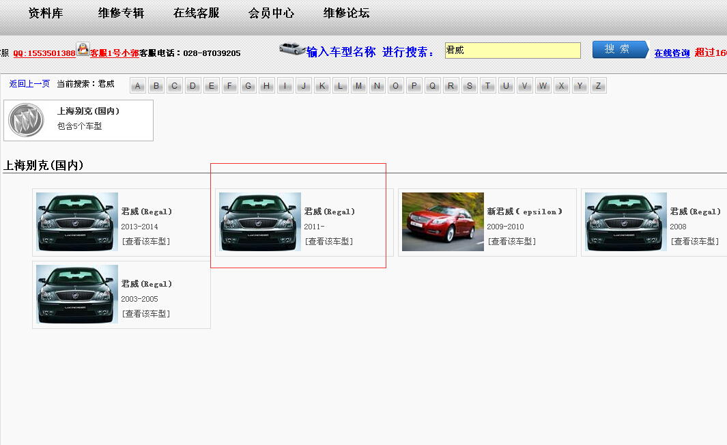Click the blue 搜索 button

(x=621, y=49)
